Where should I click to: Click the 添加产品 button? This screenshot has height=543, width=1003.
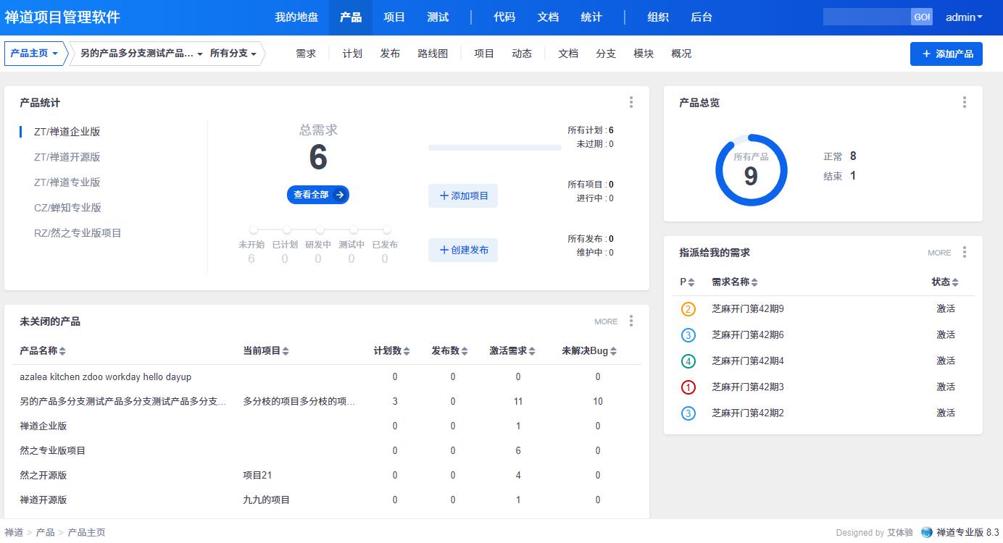tap(946, 54)
